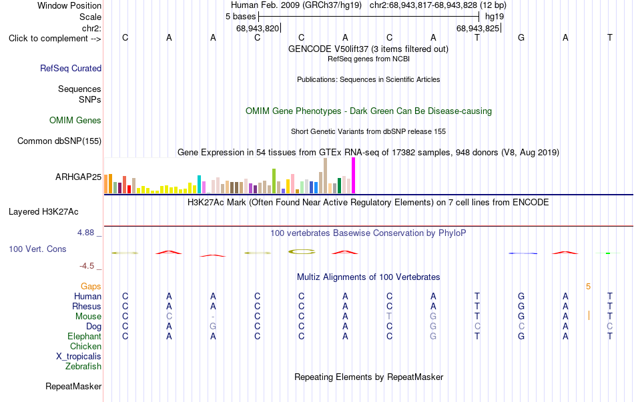Open the GTEx Gene Expression track title

pyautogui.click(x=368, y=152)
